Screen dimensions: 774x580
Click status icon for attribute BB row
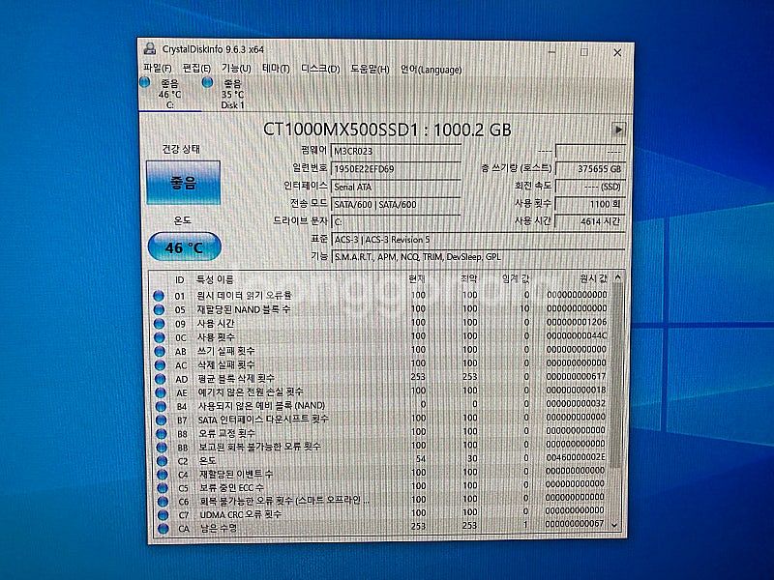(162, 448)
